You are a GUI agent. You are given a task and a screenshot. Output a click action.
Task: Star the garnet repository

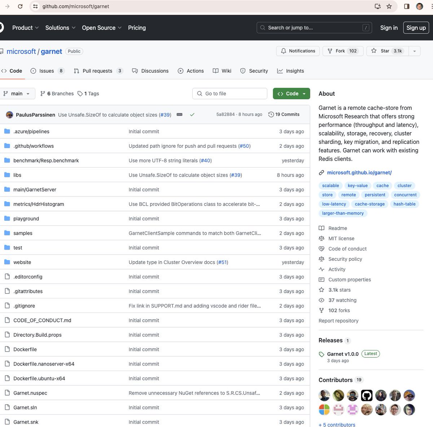[388, 51]
